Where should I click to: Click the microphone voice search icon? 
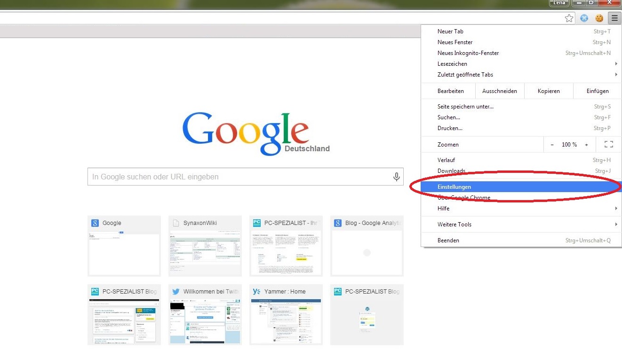click(x=397, y=177)
